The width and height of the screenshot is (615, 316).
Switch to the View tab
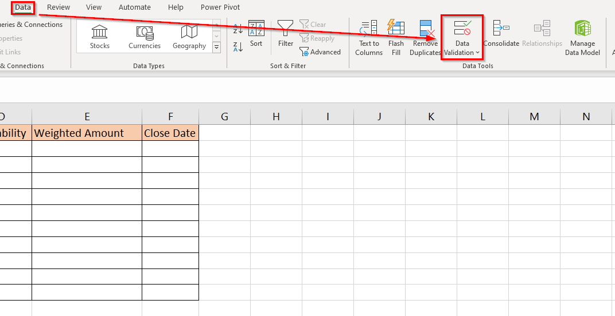click(94, 7)
